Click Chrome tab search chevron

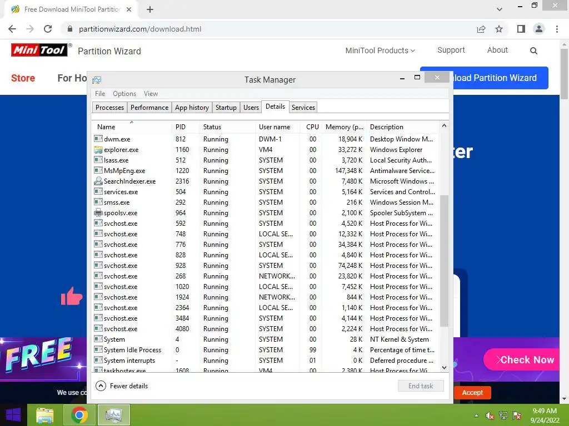point(500,9)
